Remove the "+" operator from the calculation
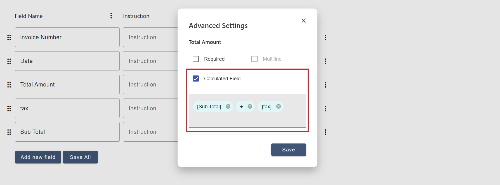This screenshot has height=185, width=500. point(249,106)
